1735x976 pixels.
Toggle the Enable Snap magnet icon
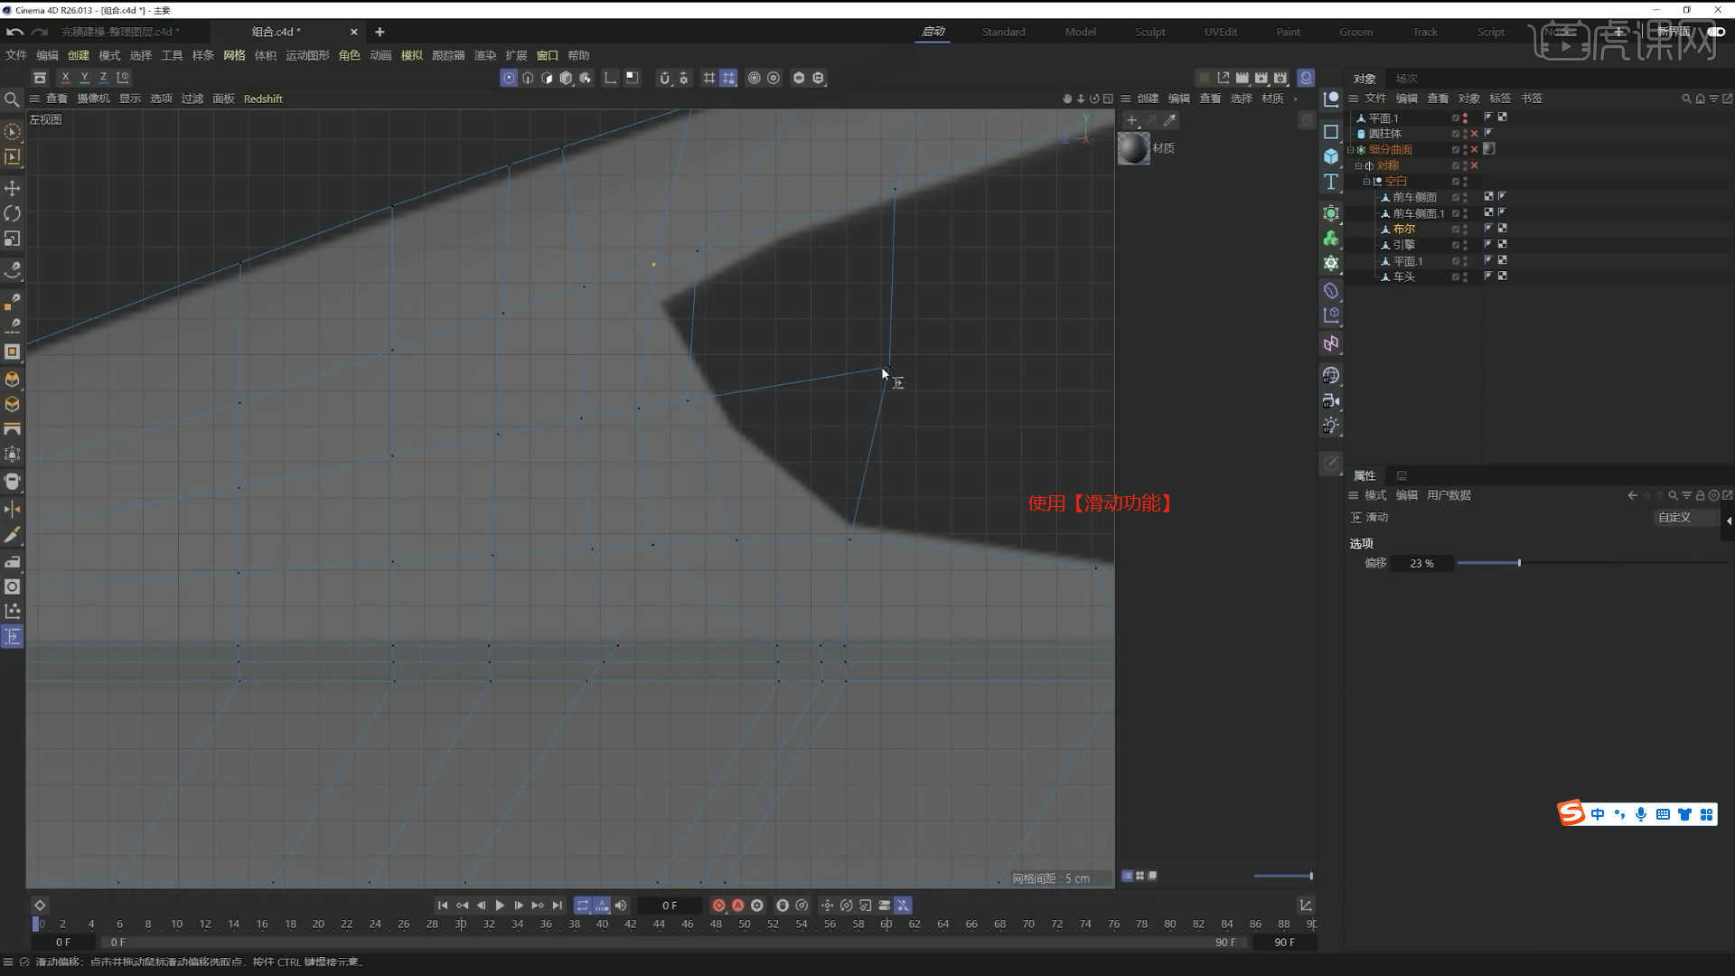click(x=664, y=78)
